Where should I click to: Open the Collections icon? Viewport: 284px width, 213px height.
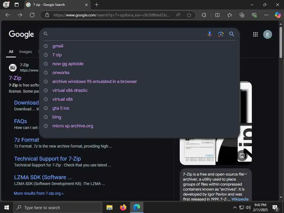click(x=242, y=15)
